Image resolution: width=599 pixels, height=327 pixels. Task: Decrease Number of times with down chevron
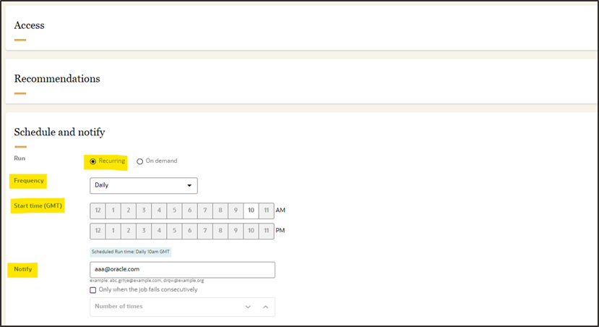(248, 307)
